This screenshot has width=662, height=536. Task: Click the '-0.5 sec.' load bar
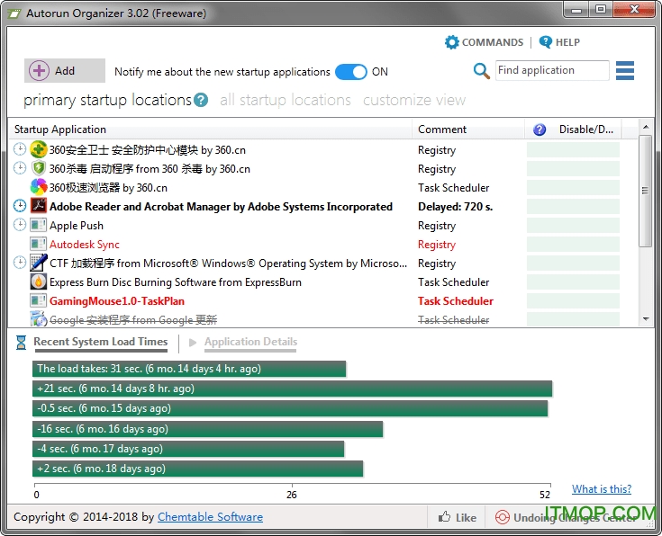click(x=290, y=408)
